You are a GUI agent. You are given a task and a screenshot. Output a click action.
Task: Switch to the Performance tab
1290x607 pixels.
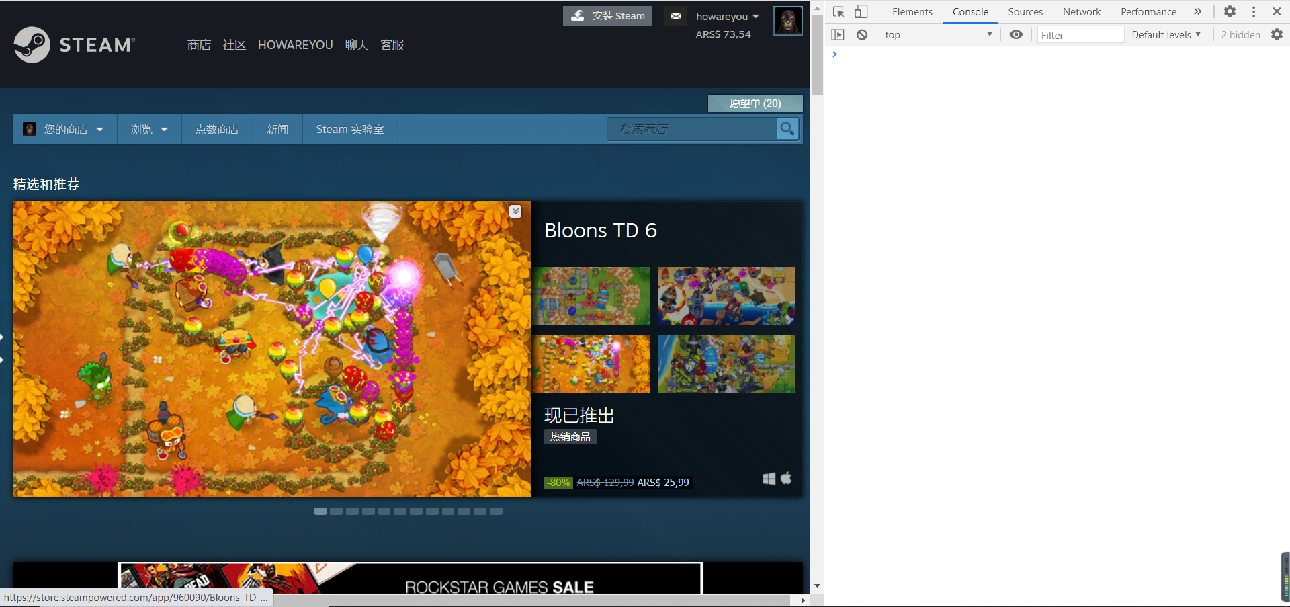[1148, 11]
